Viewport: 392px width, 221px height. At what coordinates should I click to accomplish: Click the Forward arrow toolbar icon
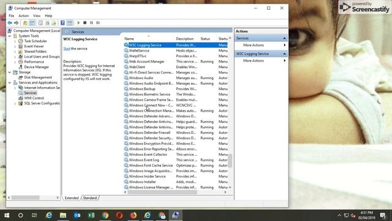[17, 23]
